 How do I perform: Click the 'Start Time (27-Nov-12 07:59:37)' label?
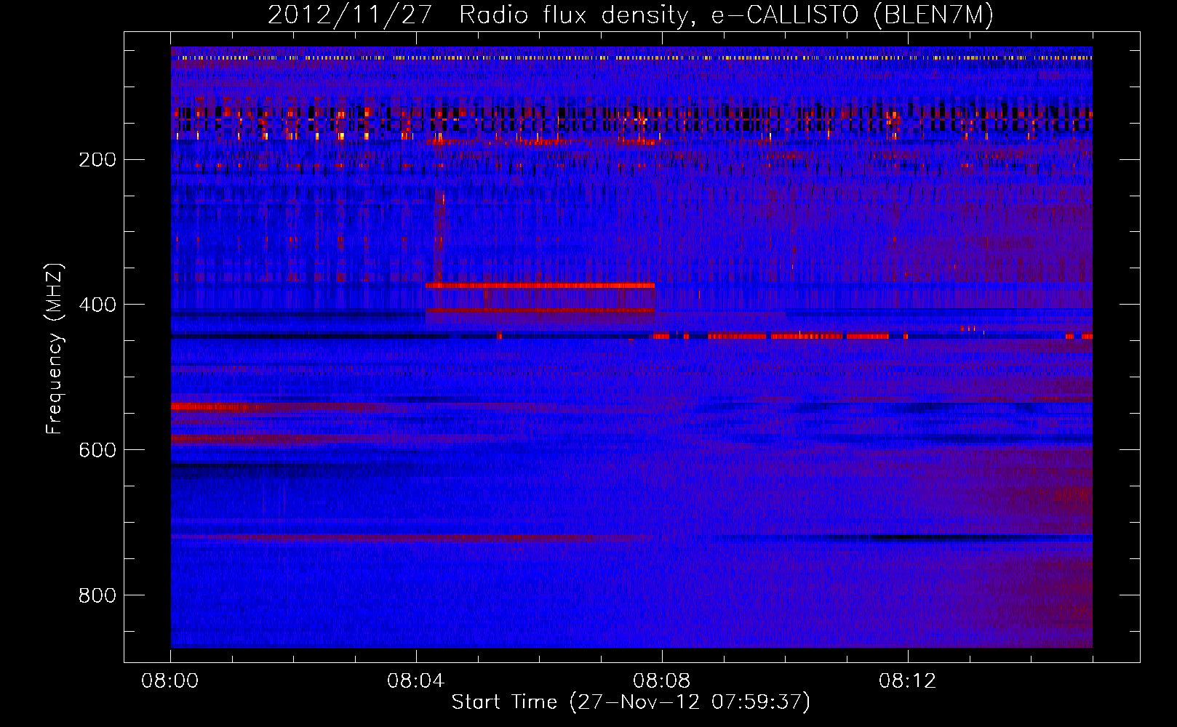tap(631, 702)
